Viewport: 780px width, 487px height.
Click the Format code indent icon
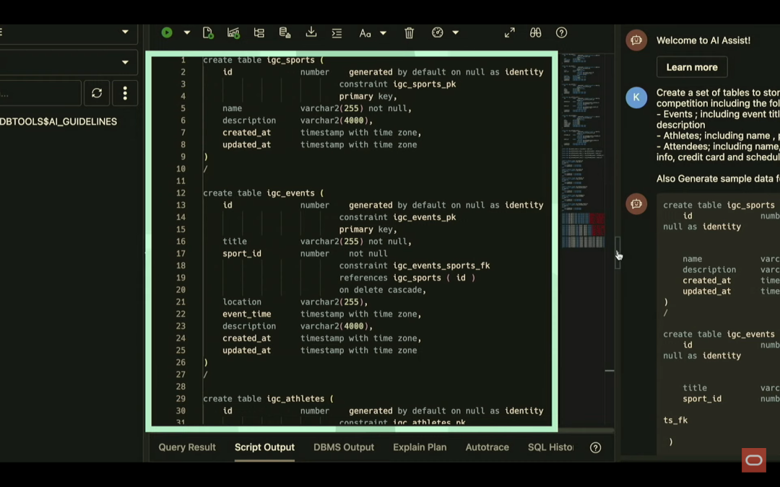pyautogui.click(x=337, y=32)
